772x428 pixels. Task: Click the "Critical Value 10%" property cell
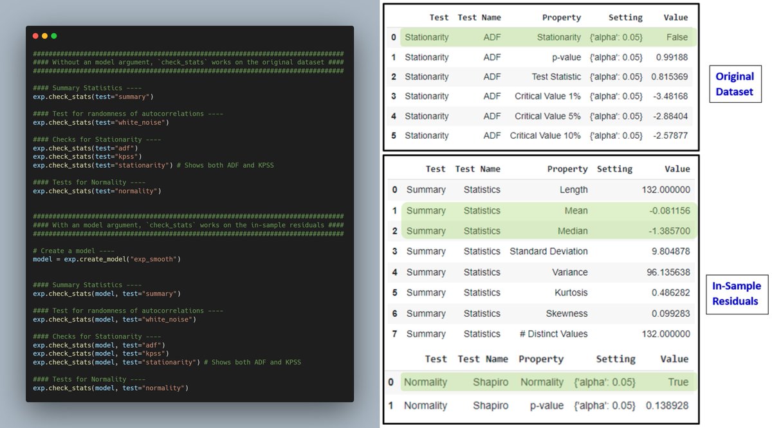546,136
